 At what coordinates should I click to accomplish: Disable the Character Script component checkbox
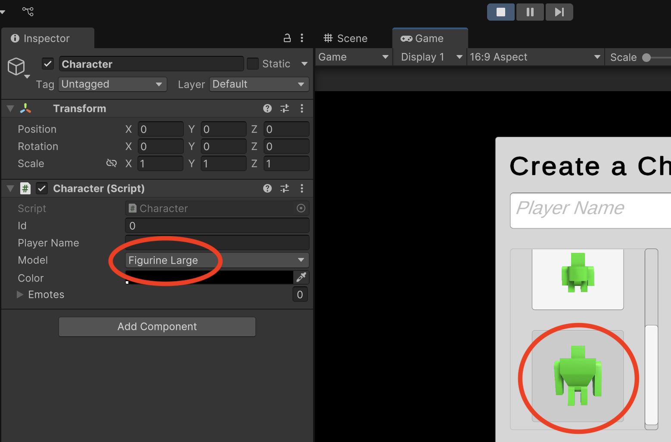[42, 188]
